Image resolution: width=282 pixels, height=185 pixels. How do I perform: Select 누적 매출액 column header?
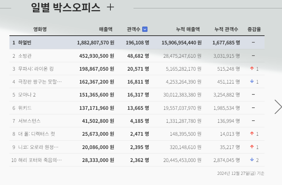point(188,29)
